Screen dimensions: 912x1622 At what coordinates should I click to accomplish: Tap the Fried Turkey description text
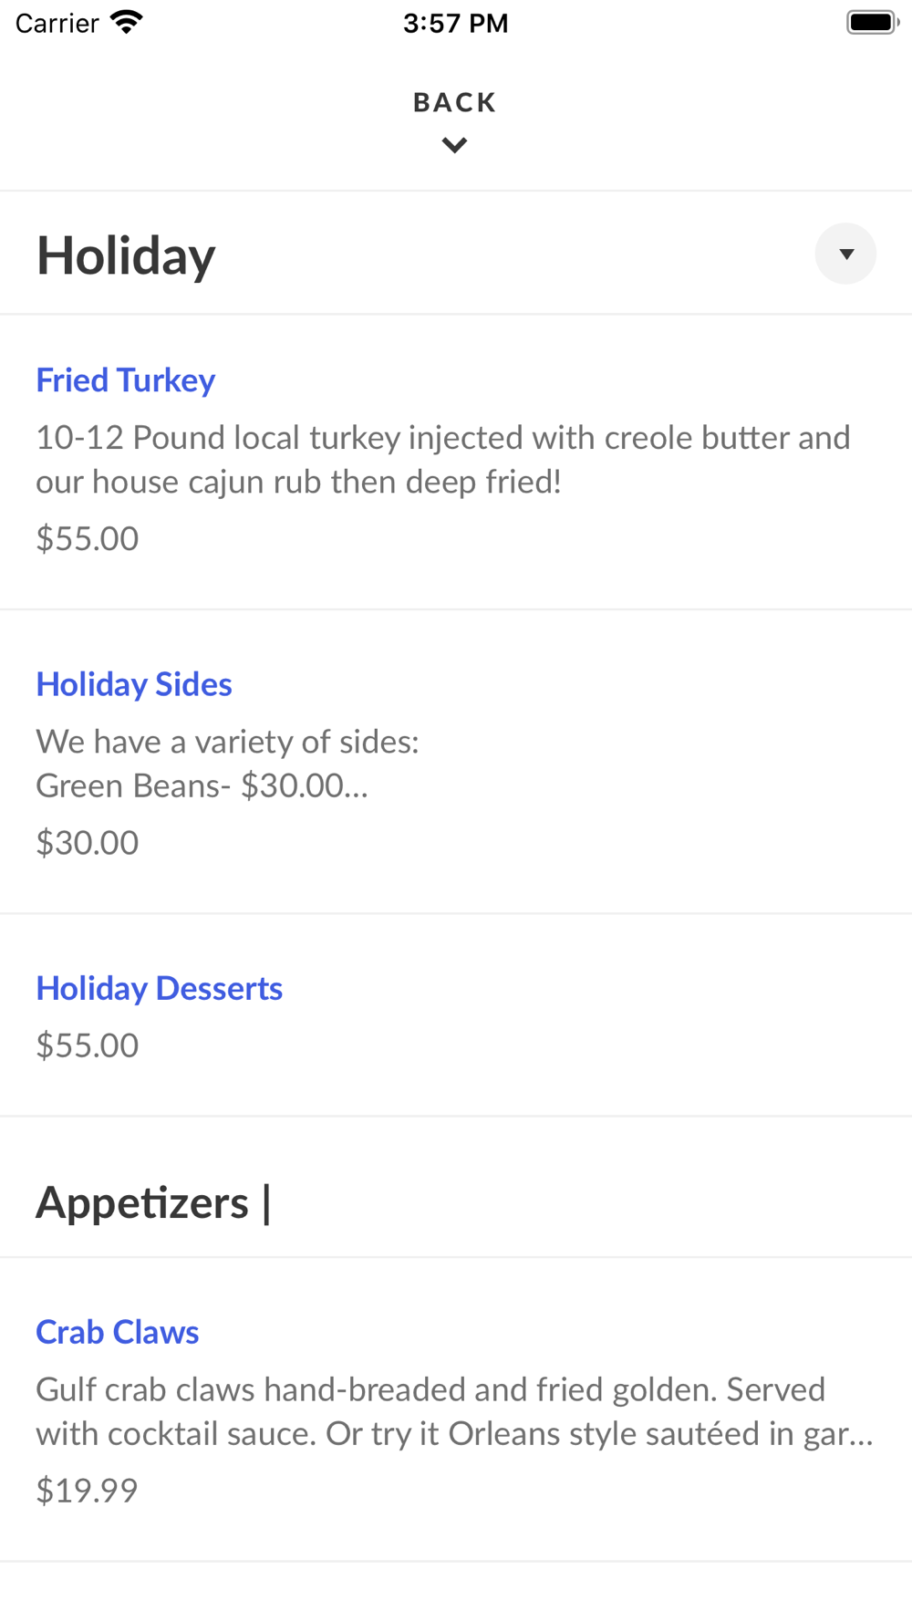pyautogui.click(x=443, y=459)
